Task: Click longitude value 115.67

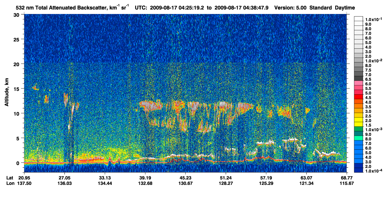Action: tap(346, 183)
